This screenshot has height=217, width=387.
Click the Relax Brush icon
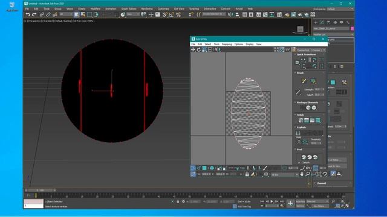pos(313,81)
